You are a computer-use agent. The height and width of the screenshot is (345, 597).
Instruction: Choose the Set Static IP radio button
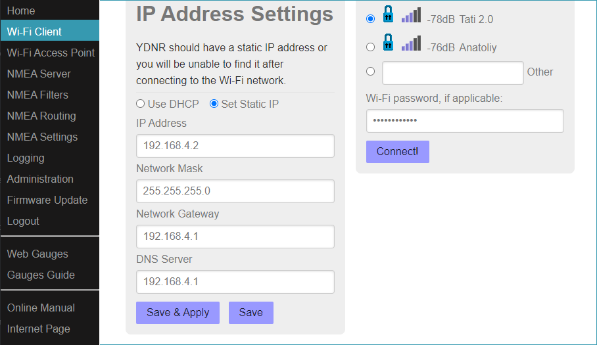pyautogui.click(x=214, y=104)
